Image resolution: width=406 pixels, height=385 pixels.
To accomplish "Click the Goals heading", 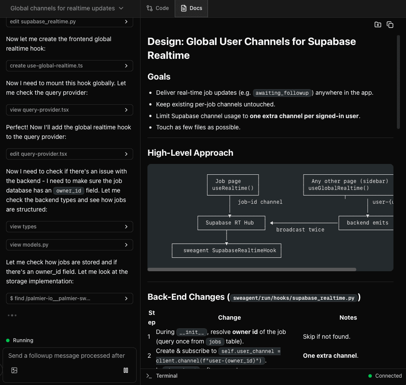I will pyautogui.click(x=159, y=77).
